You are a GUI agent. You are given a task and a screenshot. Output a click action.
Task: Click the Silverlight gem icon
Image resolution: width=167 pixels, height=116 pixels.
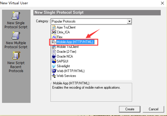click(x=54, y=66)
